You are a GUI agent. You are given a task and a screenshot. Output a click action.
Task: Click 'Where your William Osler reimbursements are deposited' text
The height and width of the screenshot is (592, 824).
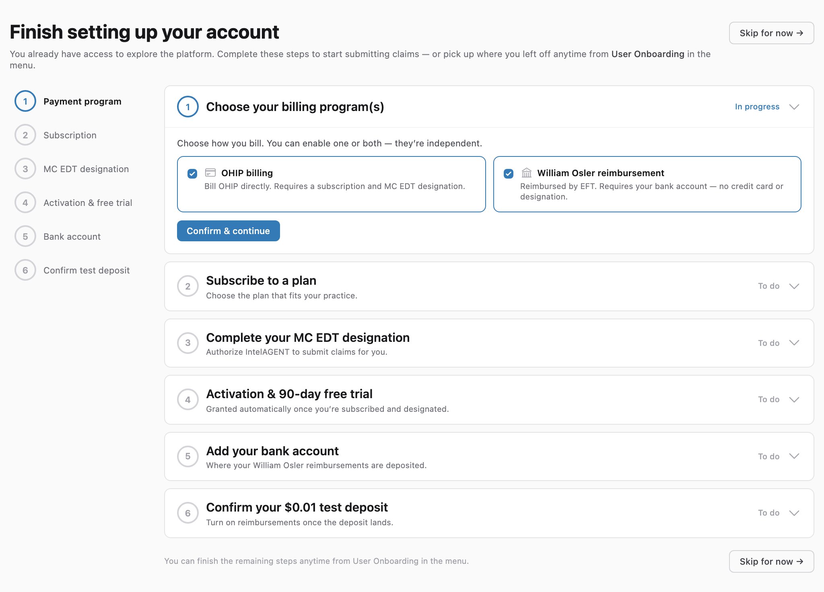pos(316,465)
